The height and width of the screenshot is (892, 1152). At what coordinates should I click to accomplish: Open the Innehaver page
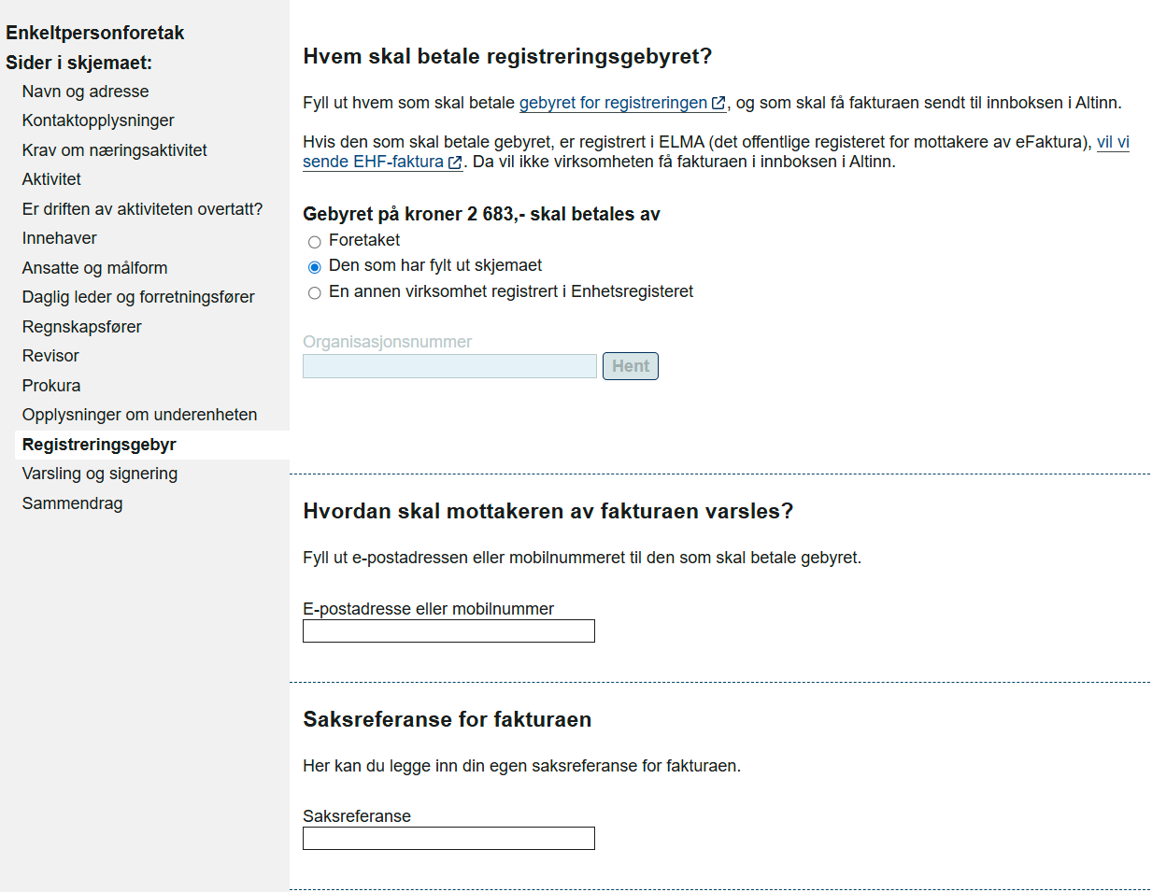59,238
